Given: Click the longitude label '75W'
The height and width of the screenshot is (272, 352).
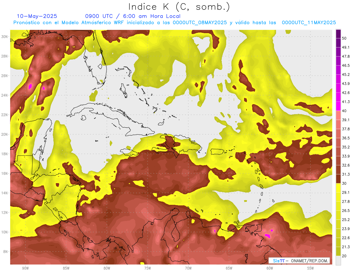Looking at the screenshot, I should click(x=148, y=268).
